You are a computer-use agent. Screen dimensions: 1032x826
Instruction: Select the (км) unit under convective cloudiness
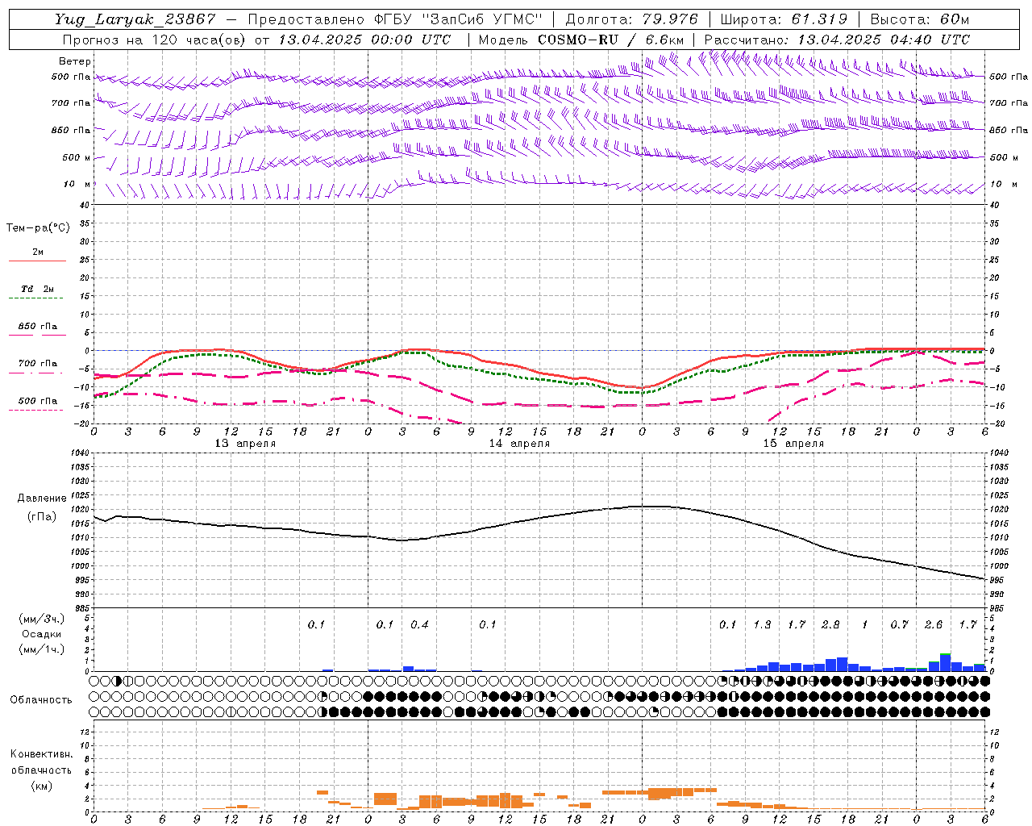(x=42, y=786)
